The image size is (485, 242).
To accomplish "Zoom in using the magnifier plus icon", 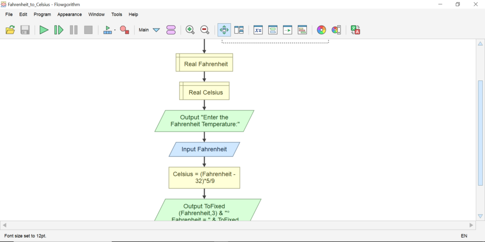I will (190, 30).
